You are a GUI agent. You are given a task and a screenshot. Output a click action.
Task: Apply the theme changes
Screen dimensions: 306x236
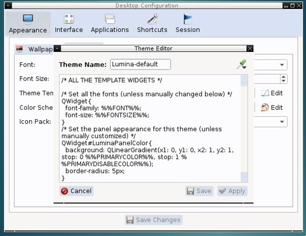(x=232, y=191)
